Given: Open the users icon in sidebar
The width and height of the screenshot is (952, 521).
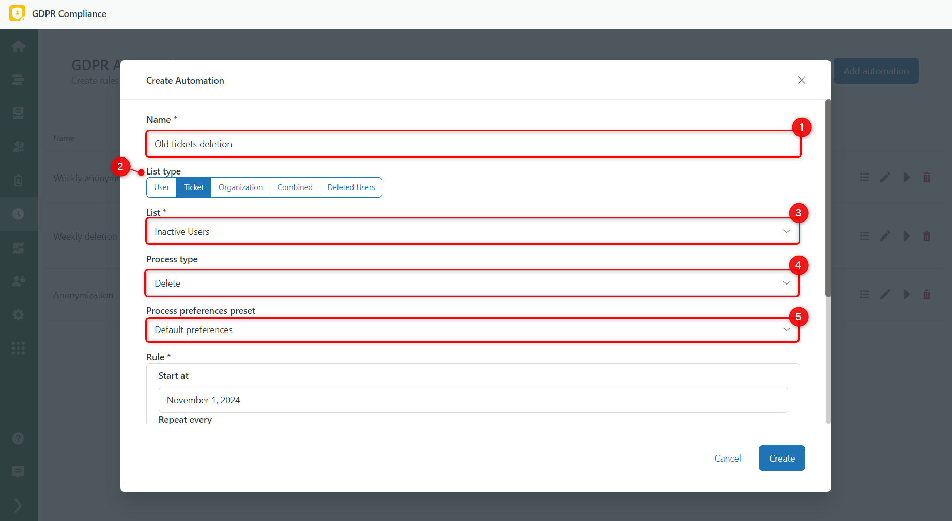Looking at the screenshot, I should [18, 281].
